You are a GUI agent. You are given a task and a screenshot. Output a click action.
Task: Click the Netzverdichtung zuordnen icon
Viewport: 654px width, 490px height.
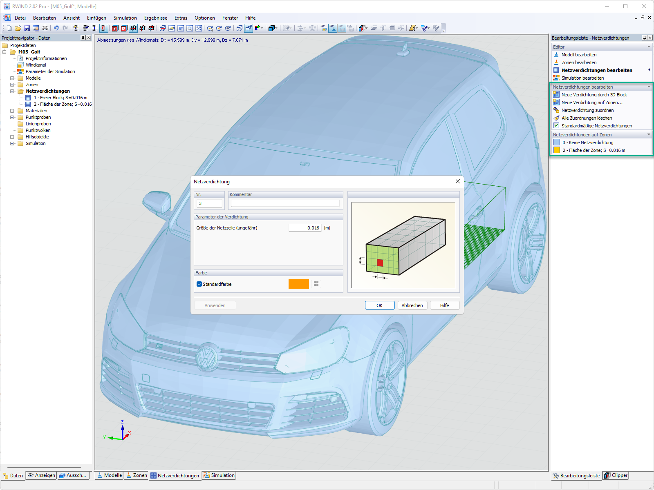coord(556,110)
